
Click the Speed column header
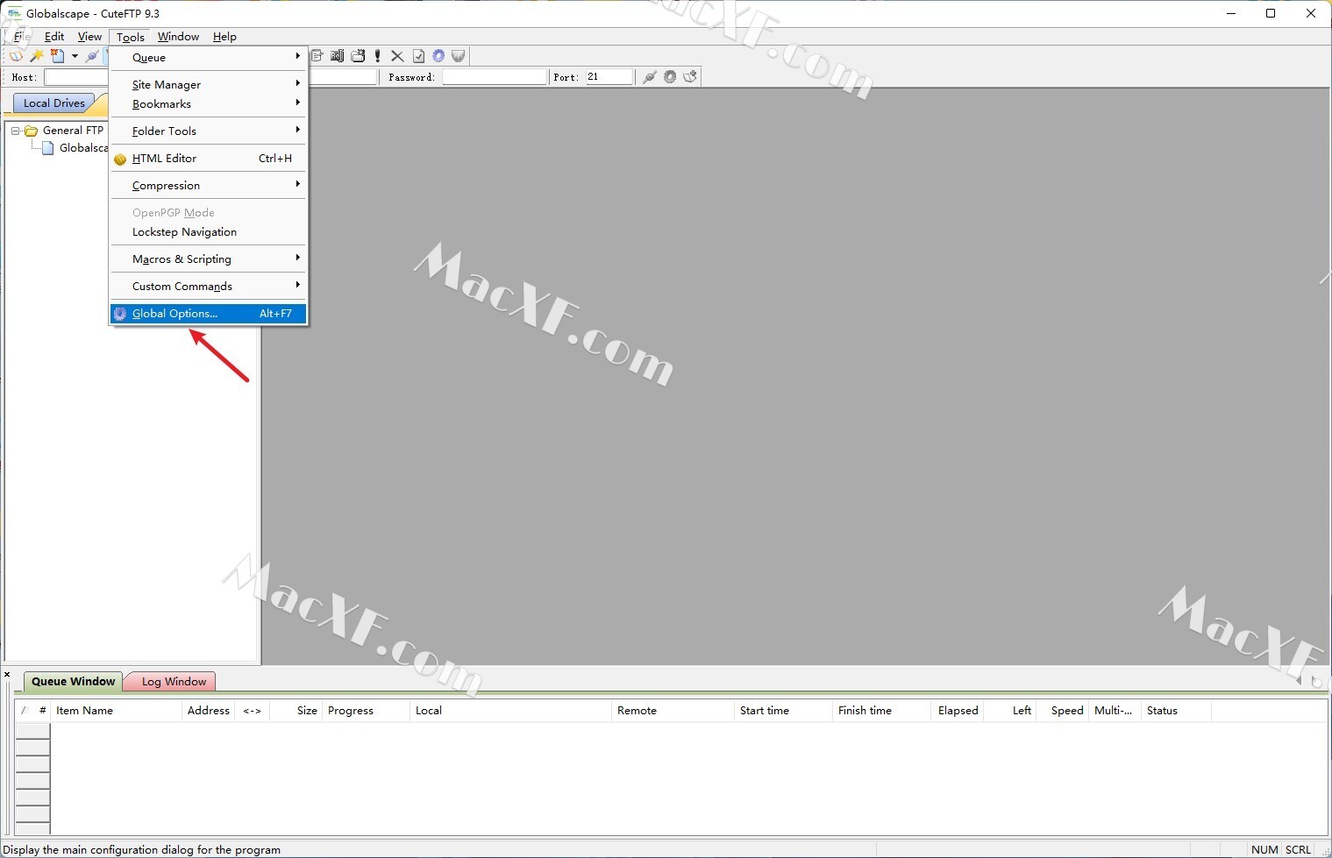[1063, 711]
